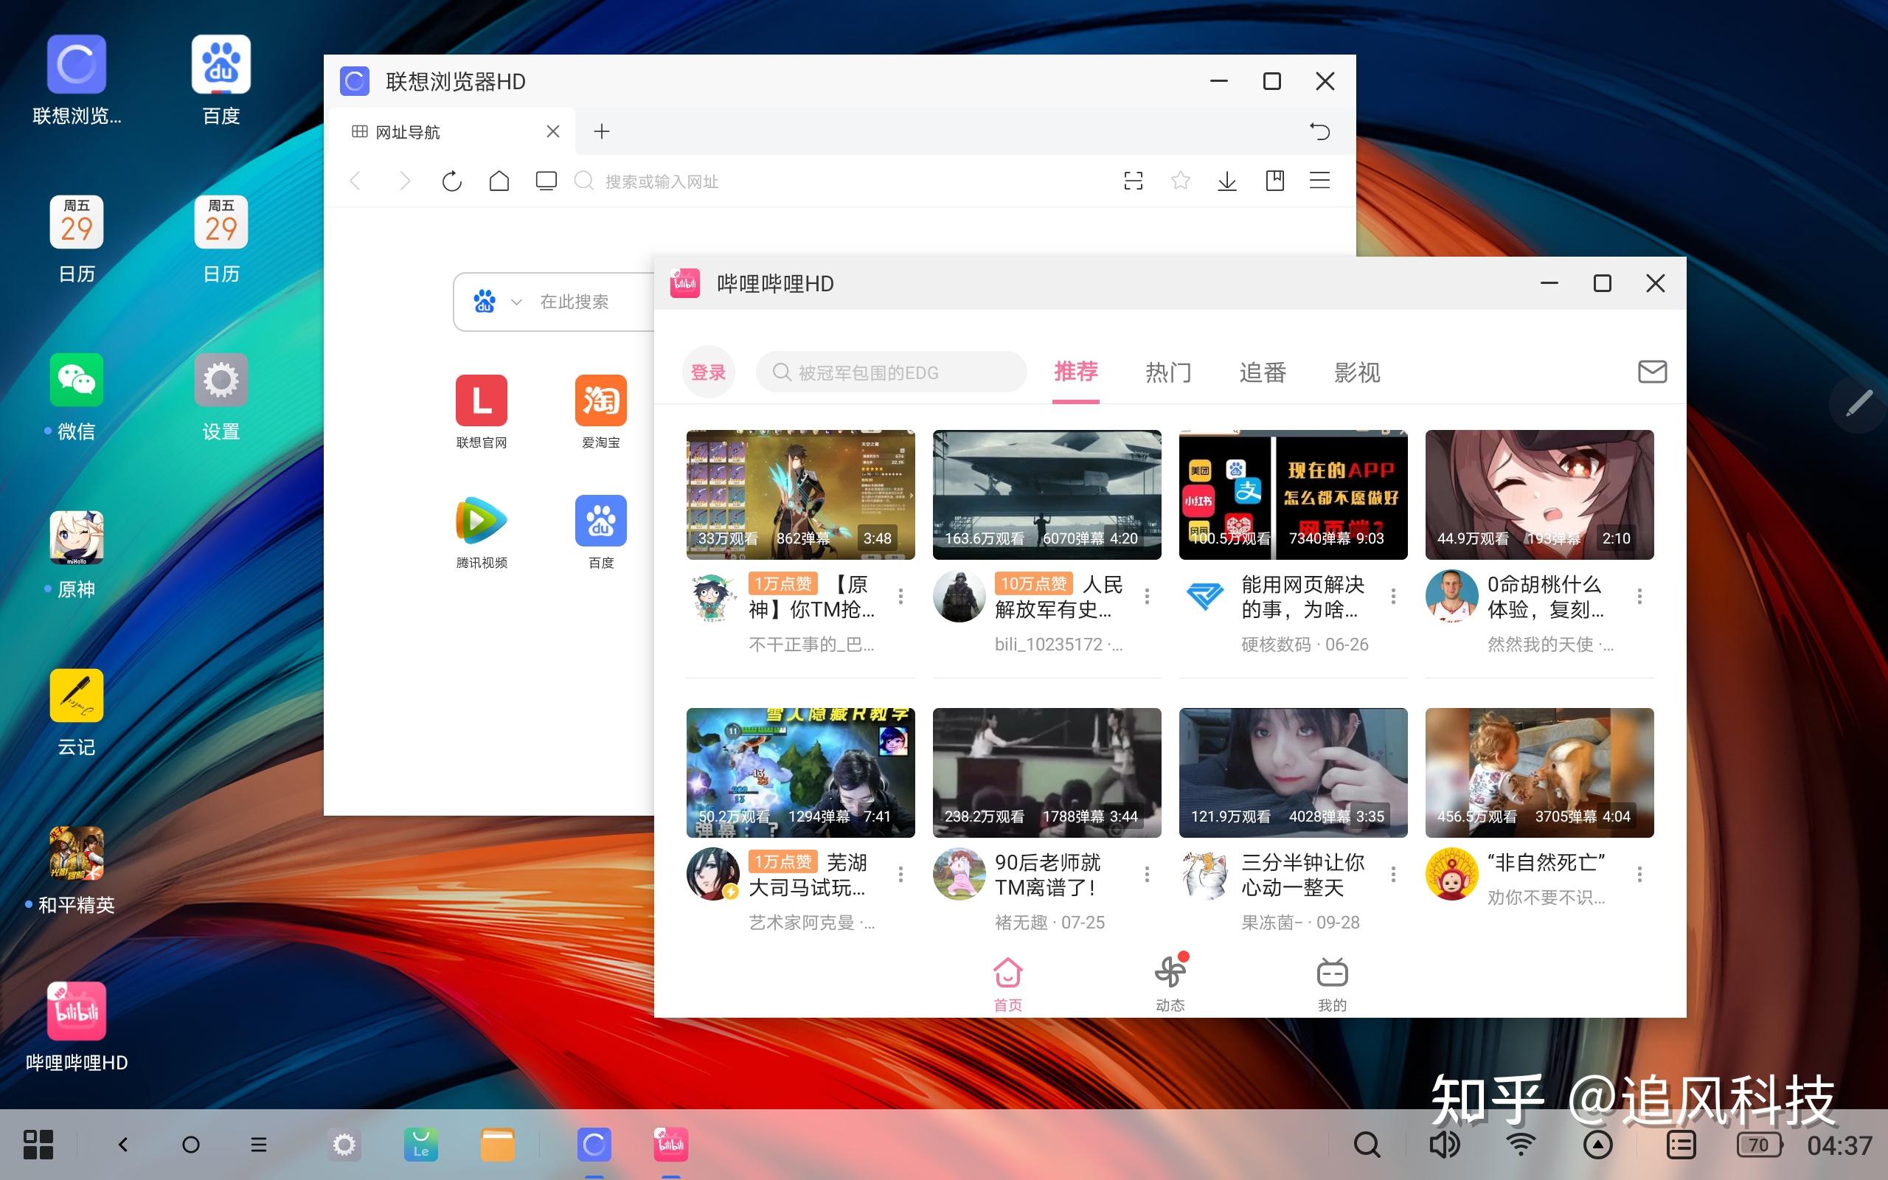Screen dimensions: 1888x1180
Task: Switch to the 推荐 tab in Bilibili
Action: [x=1076, y=372]
